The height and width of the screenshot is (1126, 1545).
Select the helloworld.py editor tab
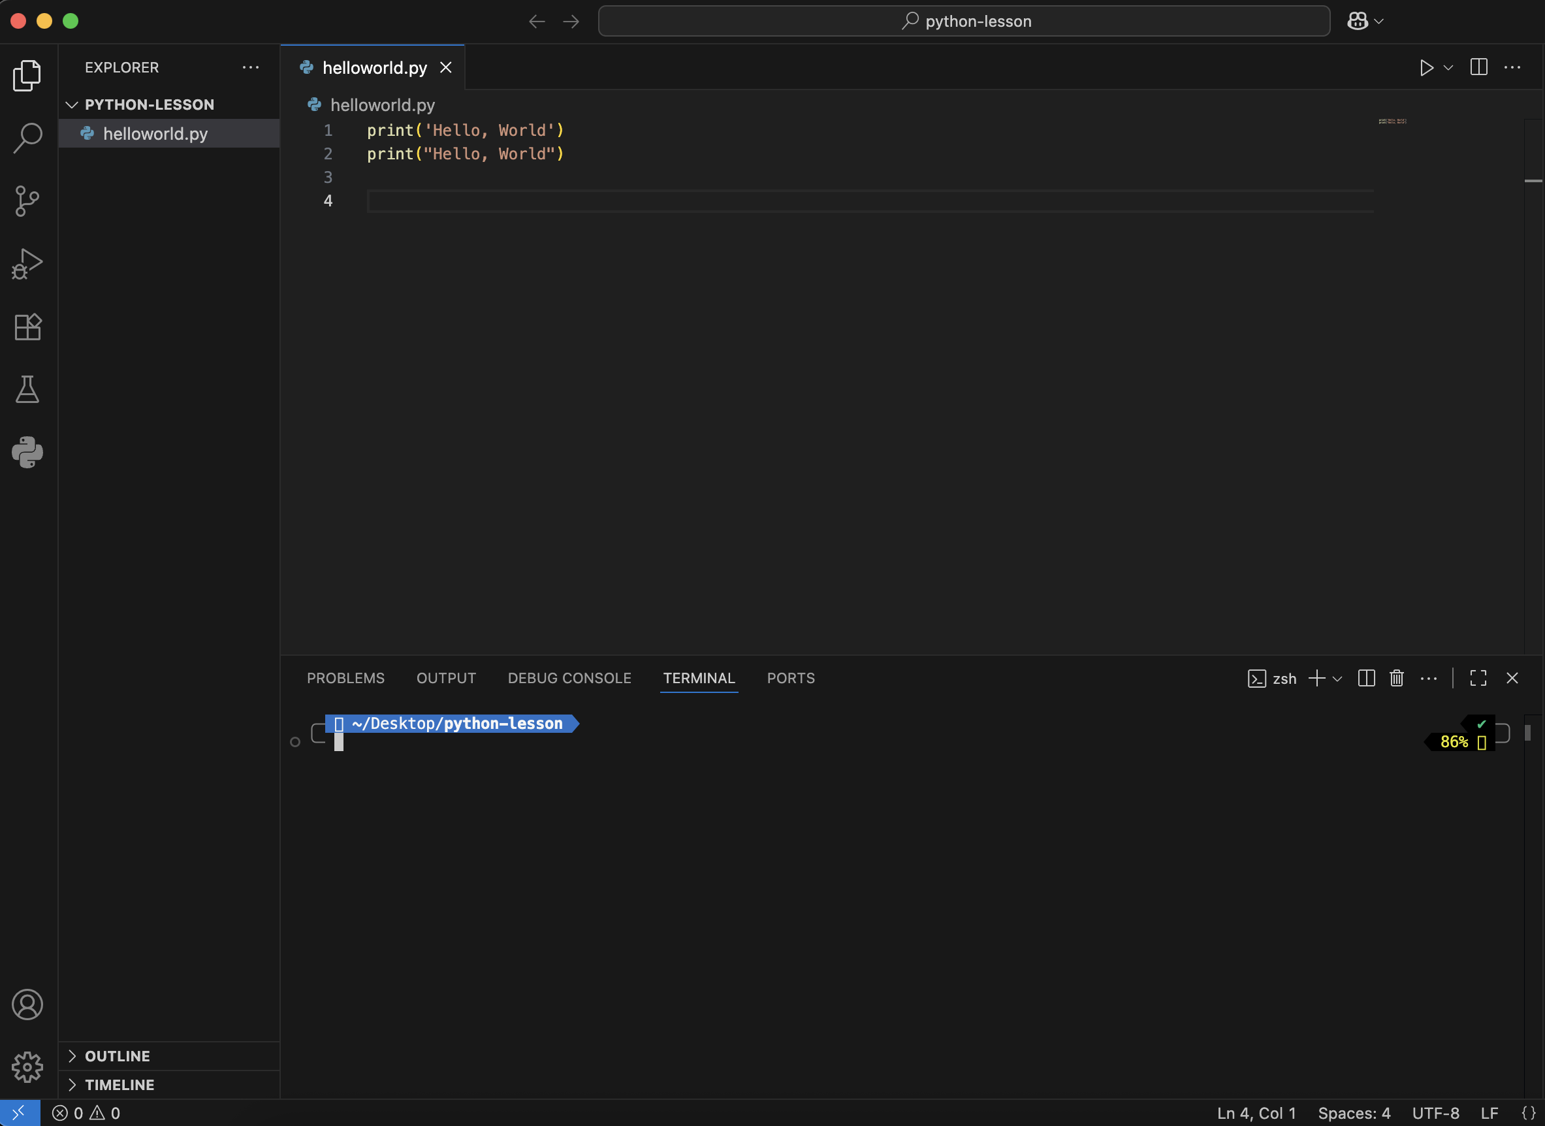click(374, 67)
